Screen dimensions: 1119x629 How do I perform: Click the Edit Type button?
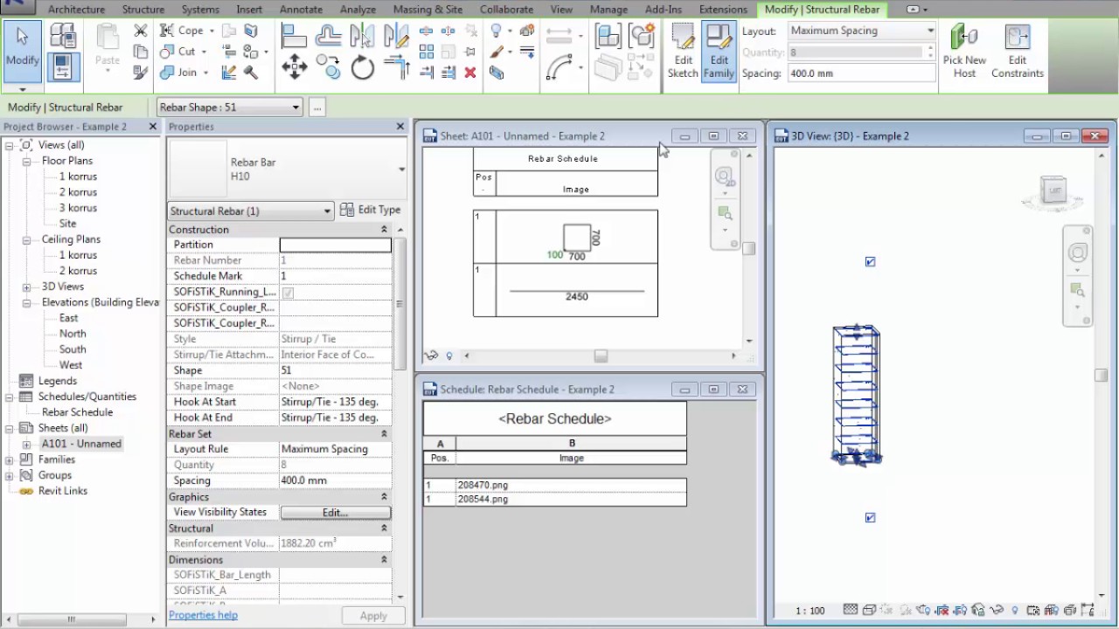coord(370,210)
